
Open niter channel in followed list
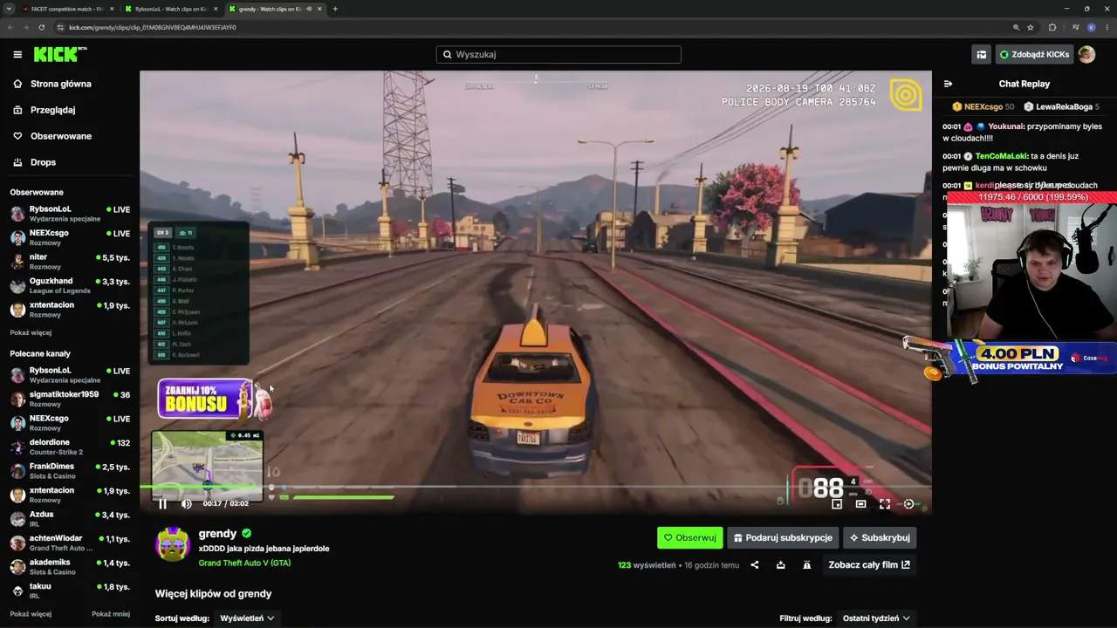pos(70,262)
